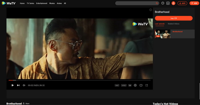
Task: Click the Brotherhood title below the video
Action: click(14, 104)
